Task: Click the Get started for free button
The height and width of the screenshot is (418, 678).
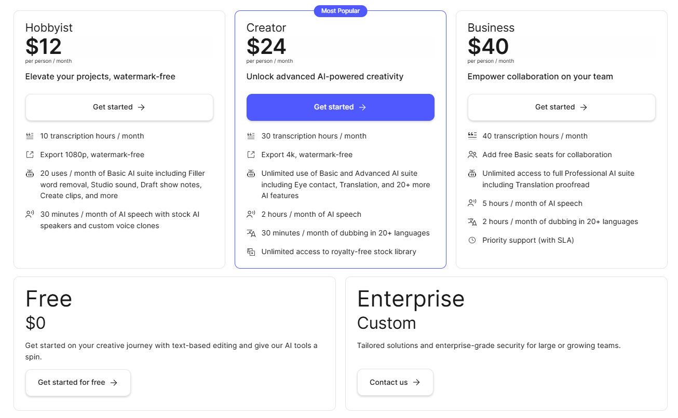Action: [x=78, y=383]
